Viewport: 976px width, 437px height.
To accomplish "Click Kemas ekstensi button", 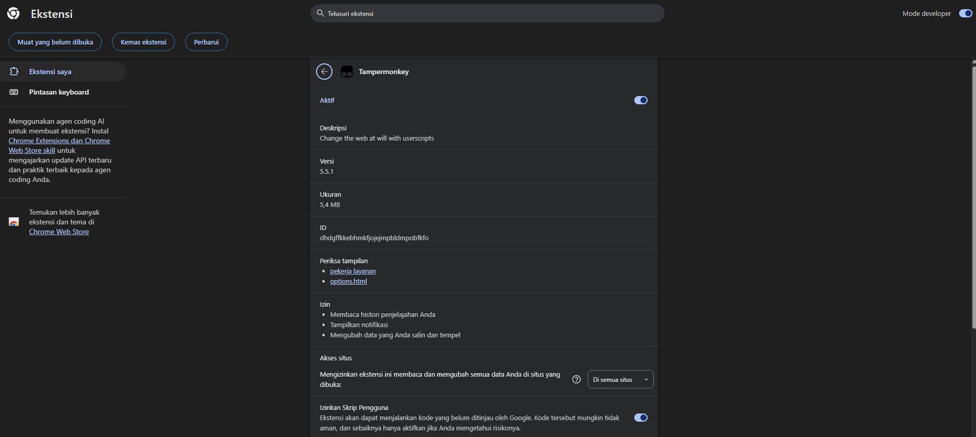I will (x=143, y=42).
